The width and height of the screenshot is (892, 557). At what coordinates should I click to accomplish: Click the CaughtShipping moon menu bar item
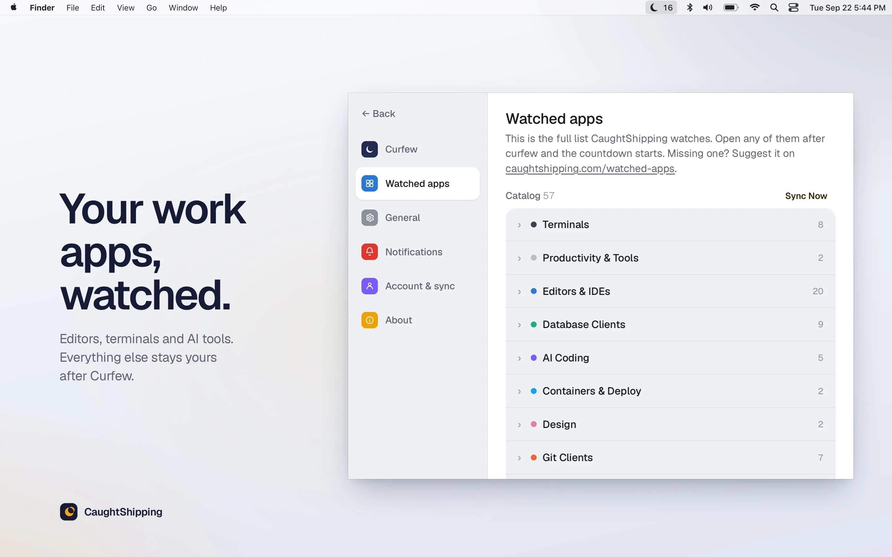coord(661,8)
